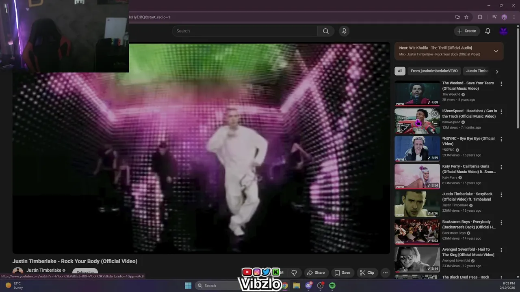520x292 pixels.
Task: Open options menu for IShowSpeed Headshot video
Action: (501, 112)
